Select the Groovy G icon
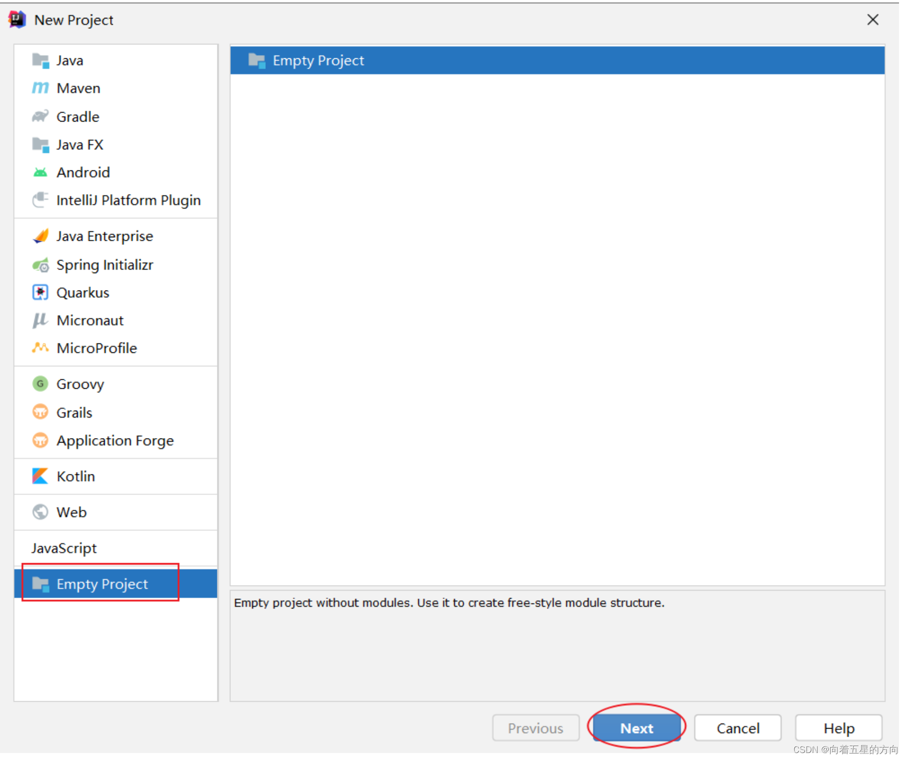The height and width of the screenshot is (759, 905). pos(40,384)
